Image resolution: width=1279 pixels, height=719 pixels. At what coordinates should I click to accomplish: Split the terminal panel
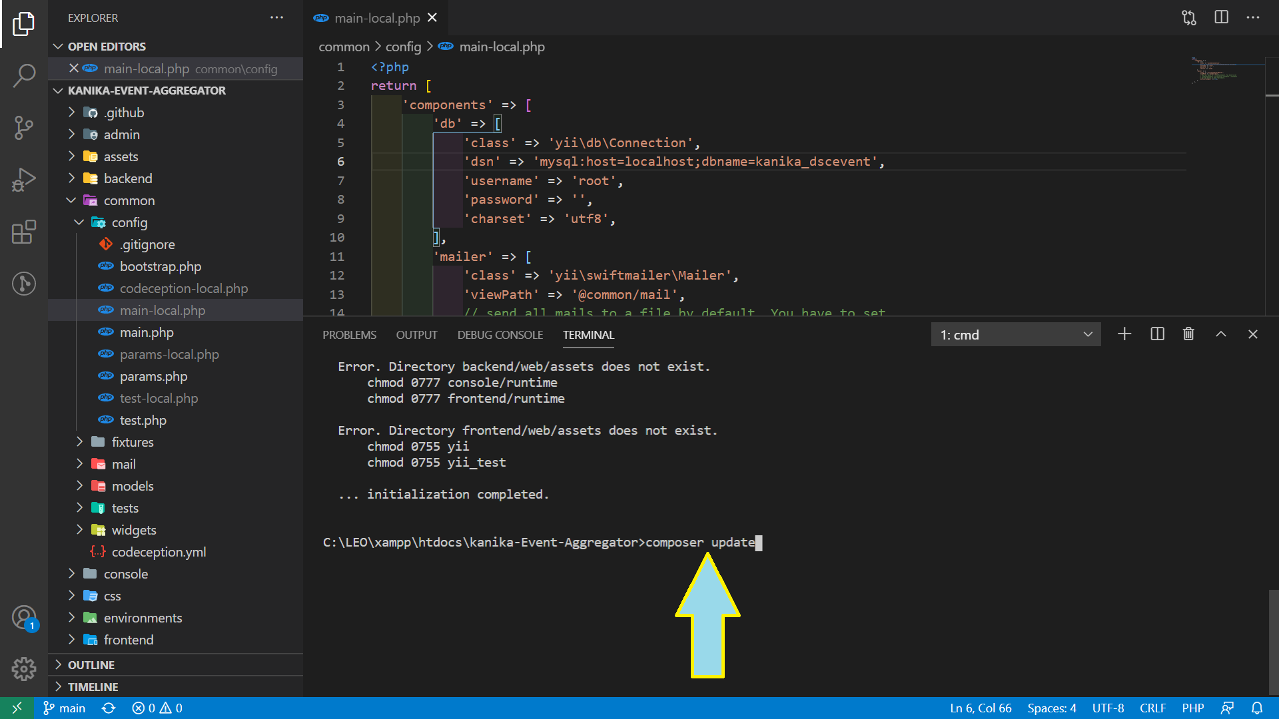pos(1157,334)
